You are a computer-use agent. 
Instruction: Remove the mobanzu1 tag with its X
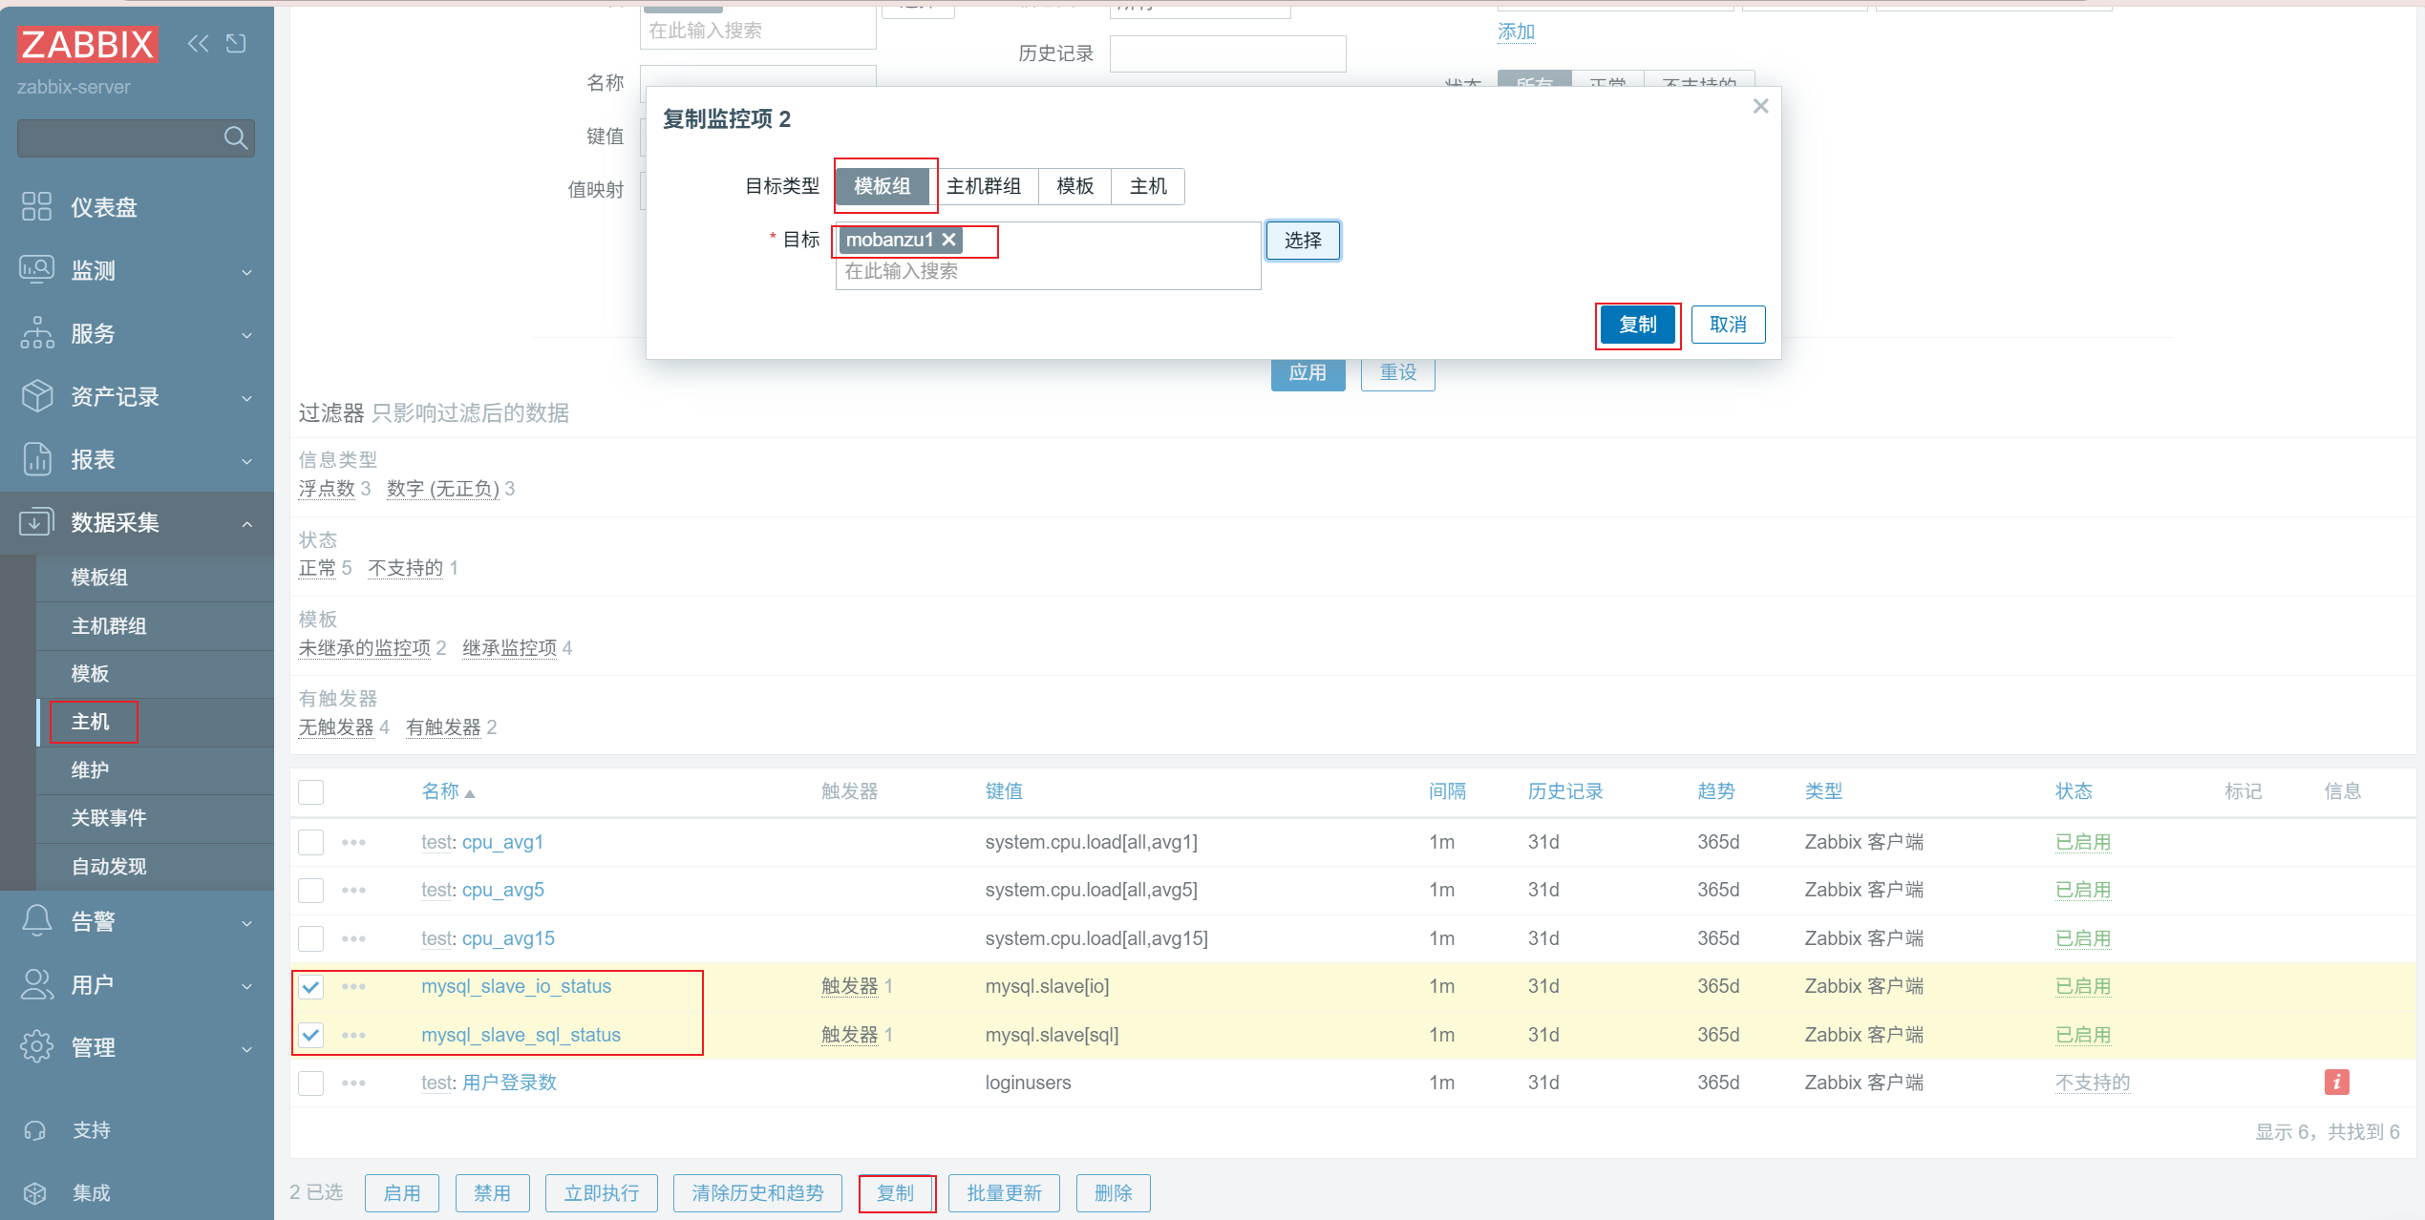948,240
